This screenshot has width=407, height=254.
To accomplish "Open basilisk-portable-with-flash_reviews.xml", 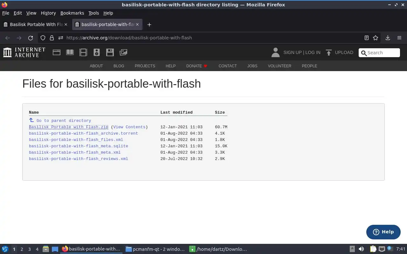I will click(78, 159).
